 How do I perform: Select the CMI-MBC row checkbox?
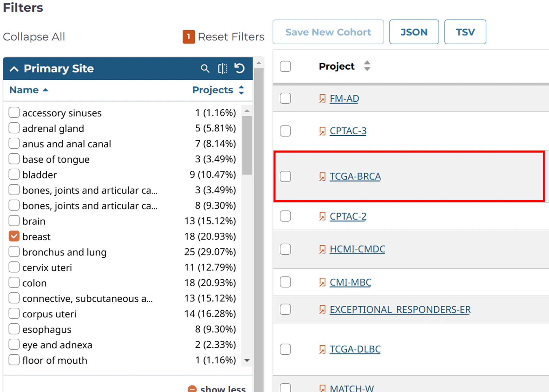[285, 282]
